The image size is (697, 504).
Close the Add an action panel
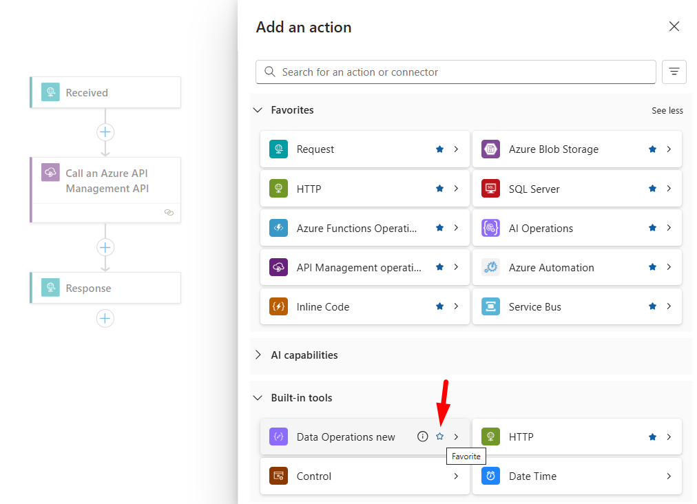click(x=674, y=27)
